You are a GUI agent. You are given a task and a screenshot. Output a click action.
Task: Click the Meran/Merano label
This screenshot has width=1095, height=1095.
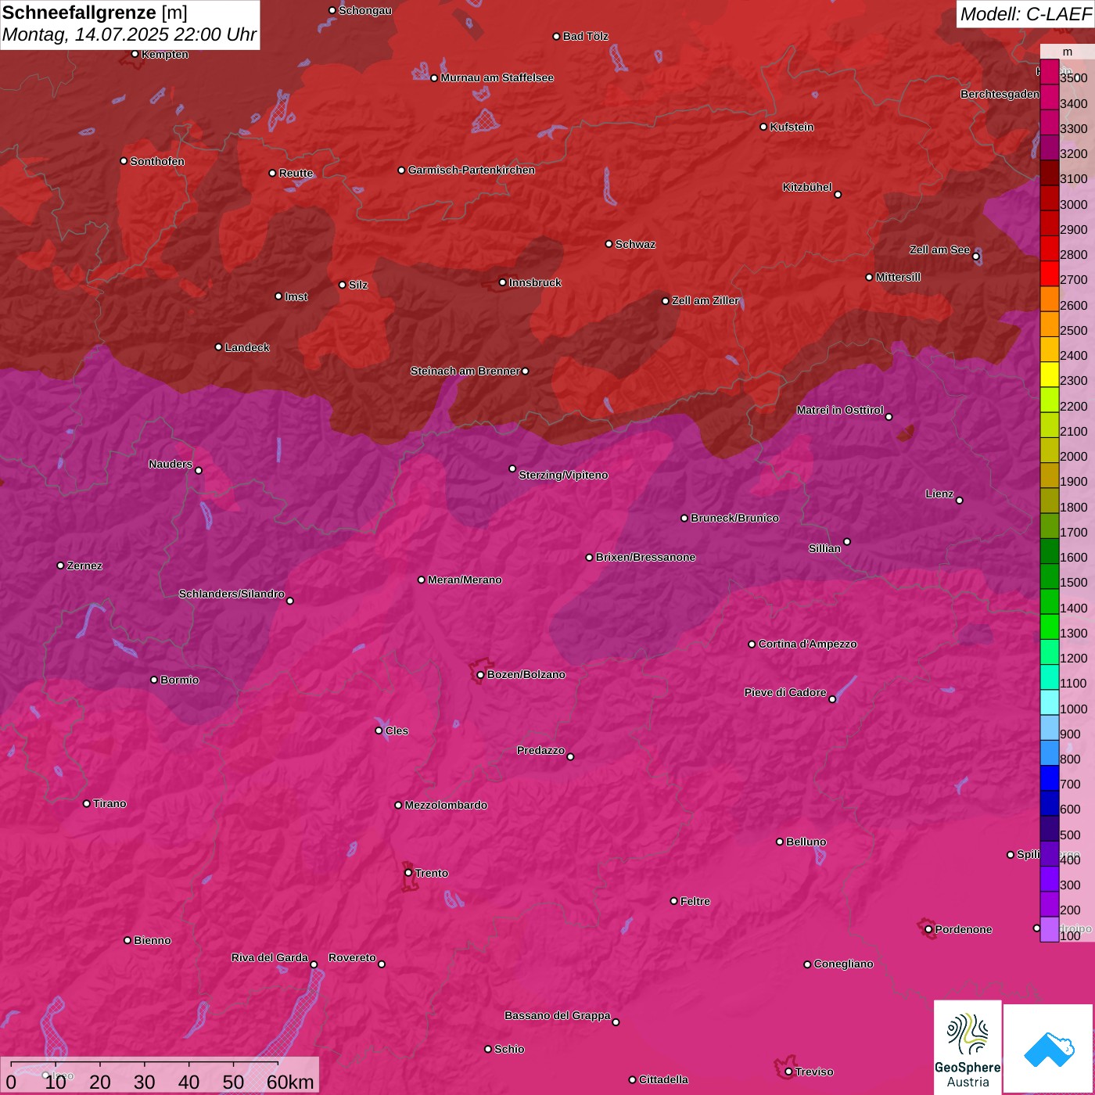click(x=465, y=580)
